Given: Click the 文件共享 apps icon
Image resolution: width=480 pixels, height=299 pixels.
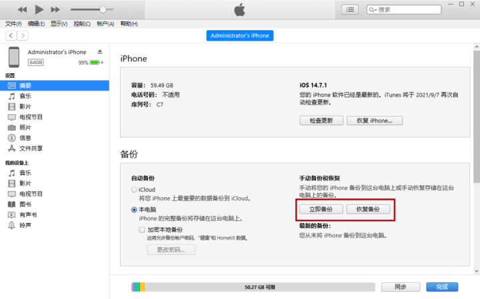Looking at the screenshot, I should pos(11,149).
